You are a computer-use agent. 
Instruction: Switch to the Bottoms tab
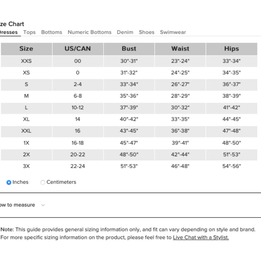point(52,32)
